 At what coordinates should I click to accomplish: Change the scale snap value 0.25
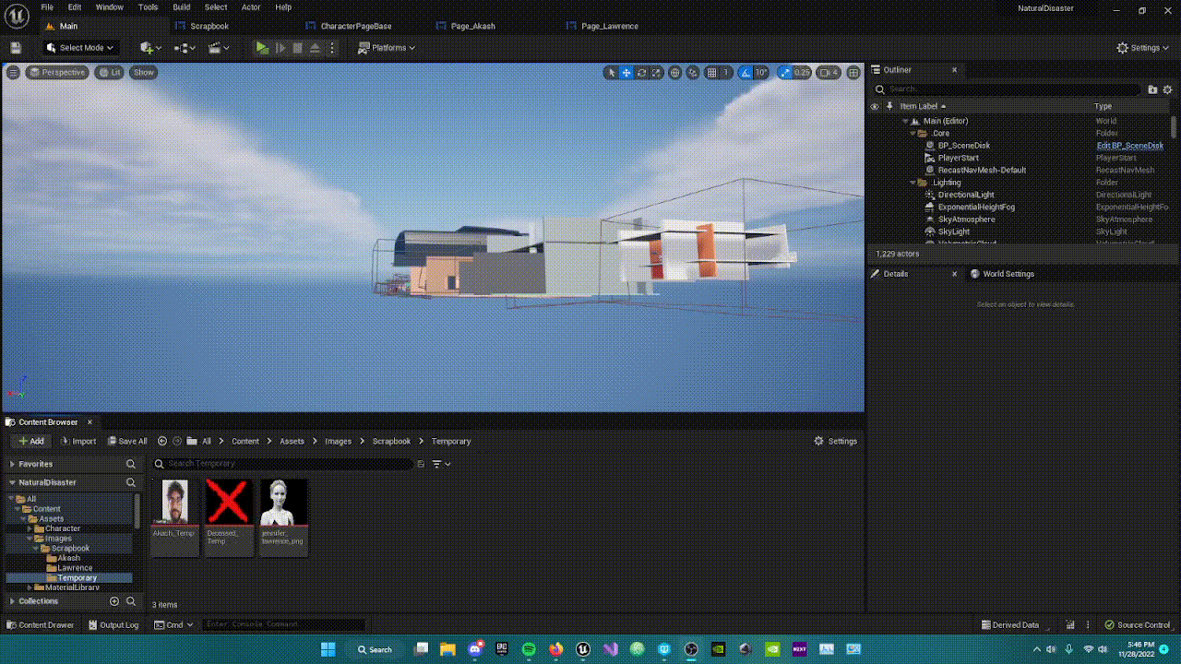click(803, 72)
